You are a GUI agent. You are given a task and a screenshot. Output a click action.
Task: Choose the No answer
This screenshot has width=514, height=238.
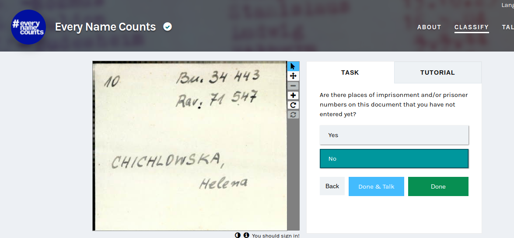pos(394,159)
